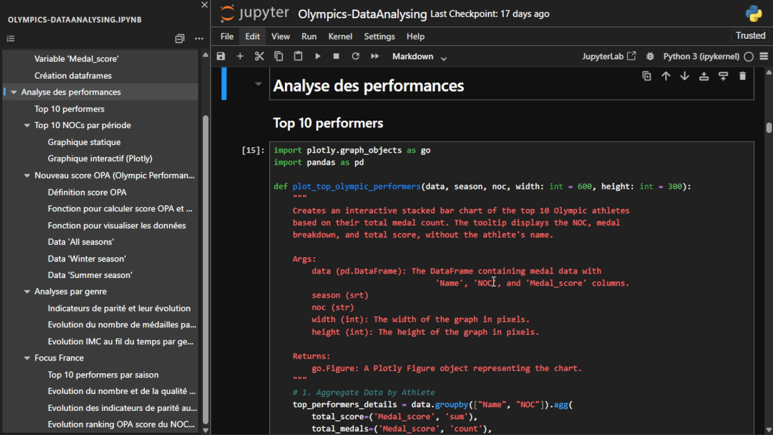Enable the debugger with the bug icon
This screenshot has height=435, width=773.
[650, 56]
